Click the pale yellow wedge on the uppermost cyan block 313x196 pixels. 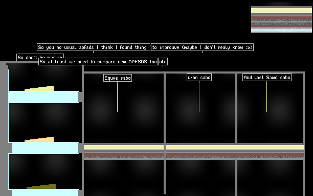click(x=39, y=88)
